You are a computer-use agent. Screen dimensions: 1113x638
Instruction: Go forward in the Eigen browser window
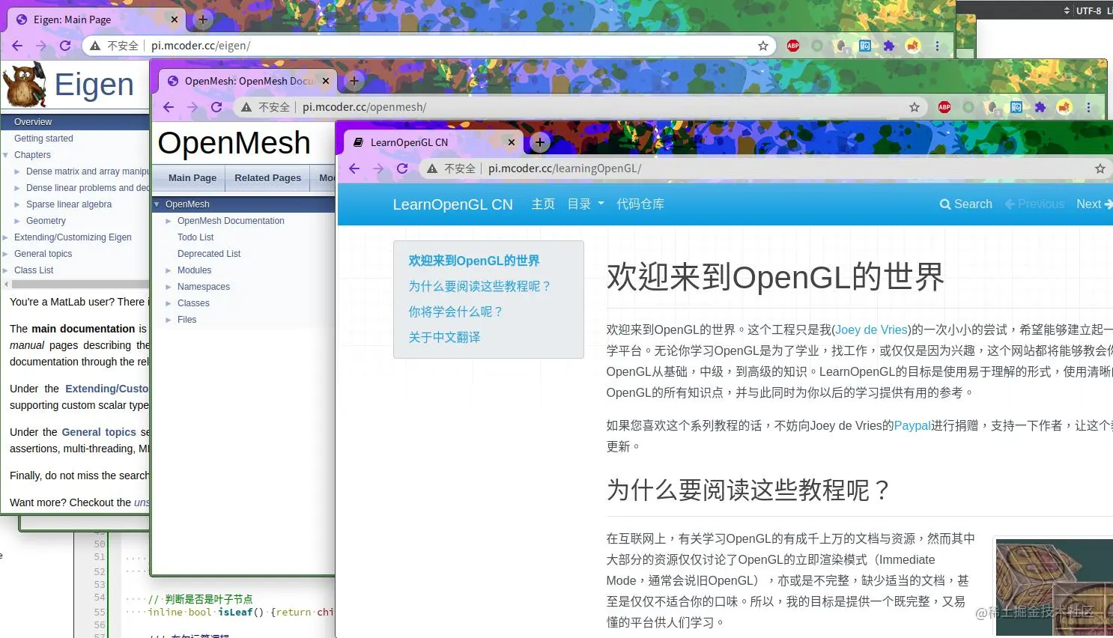coord(41,46)
